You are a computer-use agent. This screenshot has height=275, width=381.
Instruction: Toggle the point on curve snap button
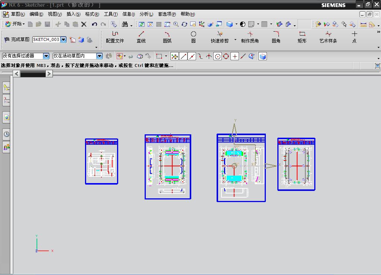(x=243, y=57)
